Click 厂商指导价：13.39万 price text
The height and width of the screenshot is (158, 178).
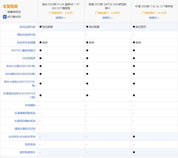click(154, 13)
